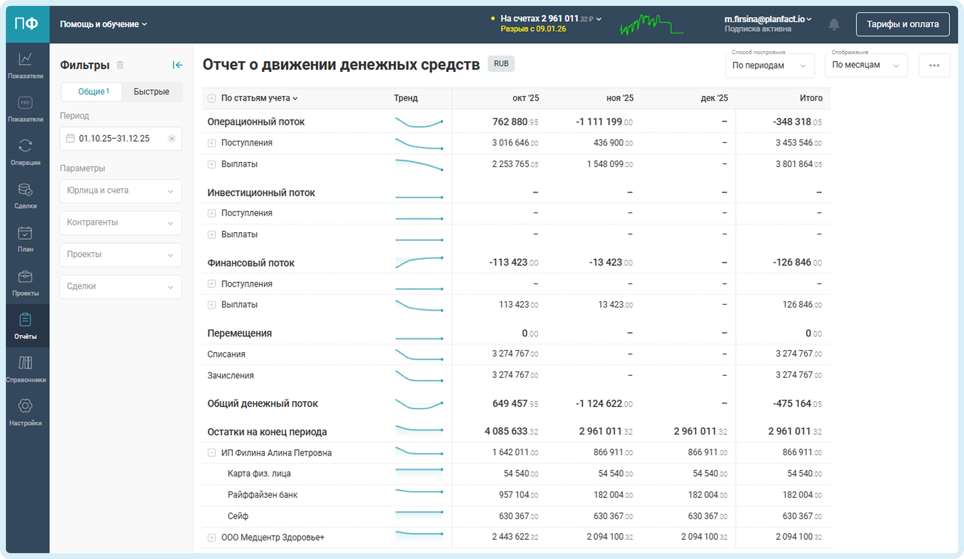Open the Операции sidebar section
This screenshot has height=559, width=964.
pos(25,151)
